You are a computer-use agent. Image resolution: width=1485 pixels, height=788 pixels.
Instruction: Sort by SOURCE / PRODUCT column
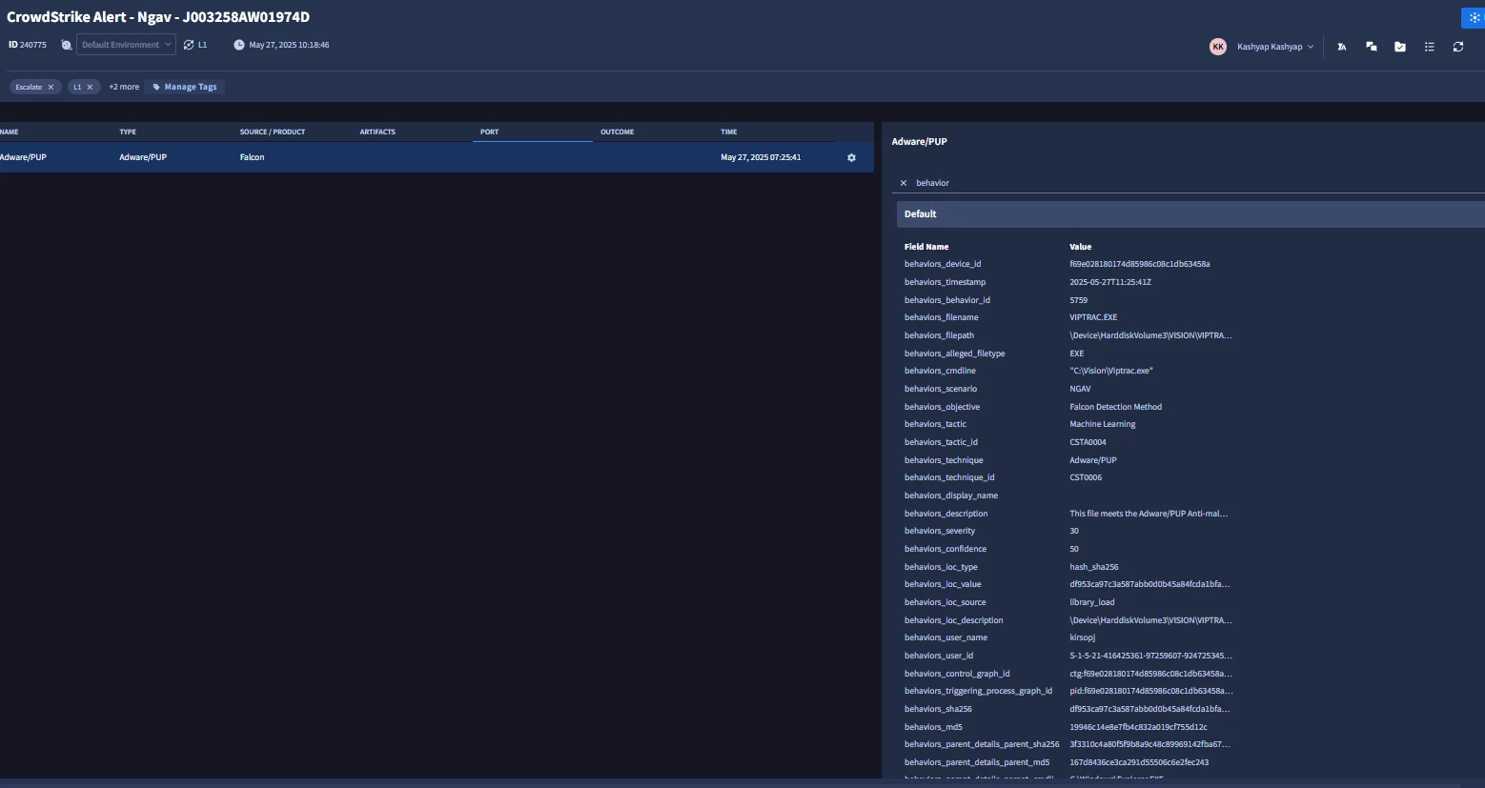pos(273,132)
